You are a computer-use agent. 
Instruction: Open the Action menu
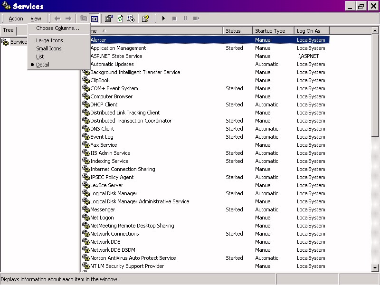click(16, 19)
